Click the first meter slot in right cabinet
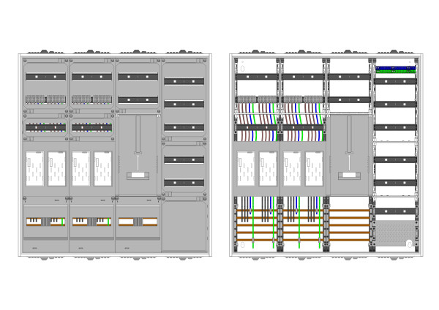439x310 pixels. (x=246, y=169)
